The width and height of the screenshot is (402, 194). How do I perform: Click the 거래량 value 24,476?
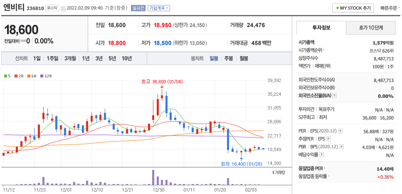(x=256, y=25)
